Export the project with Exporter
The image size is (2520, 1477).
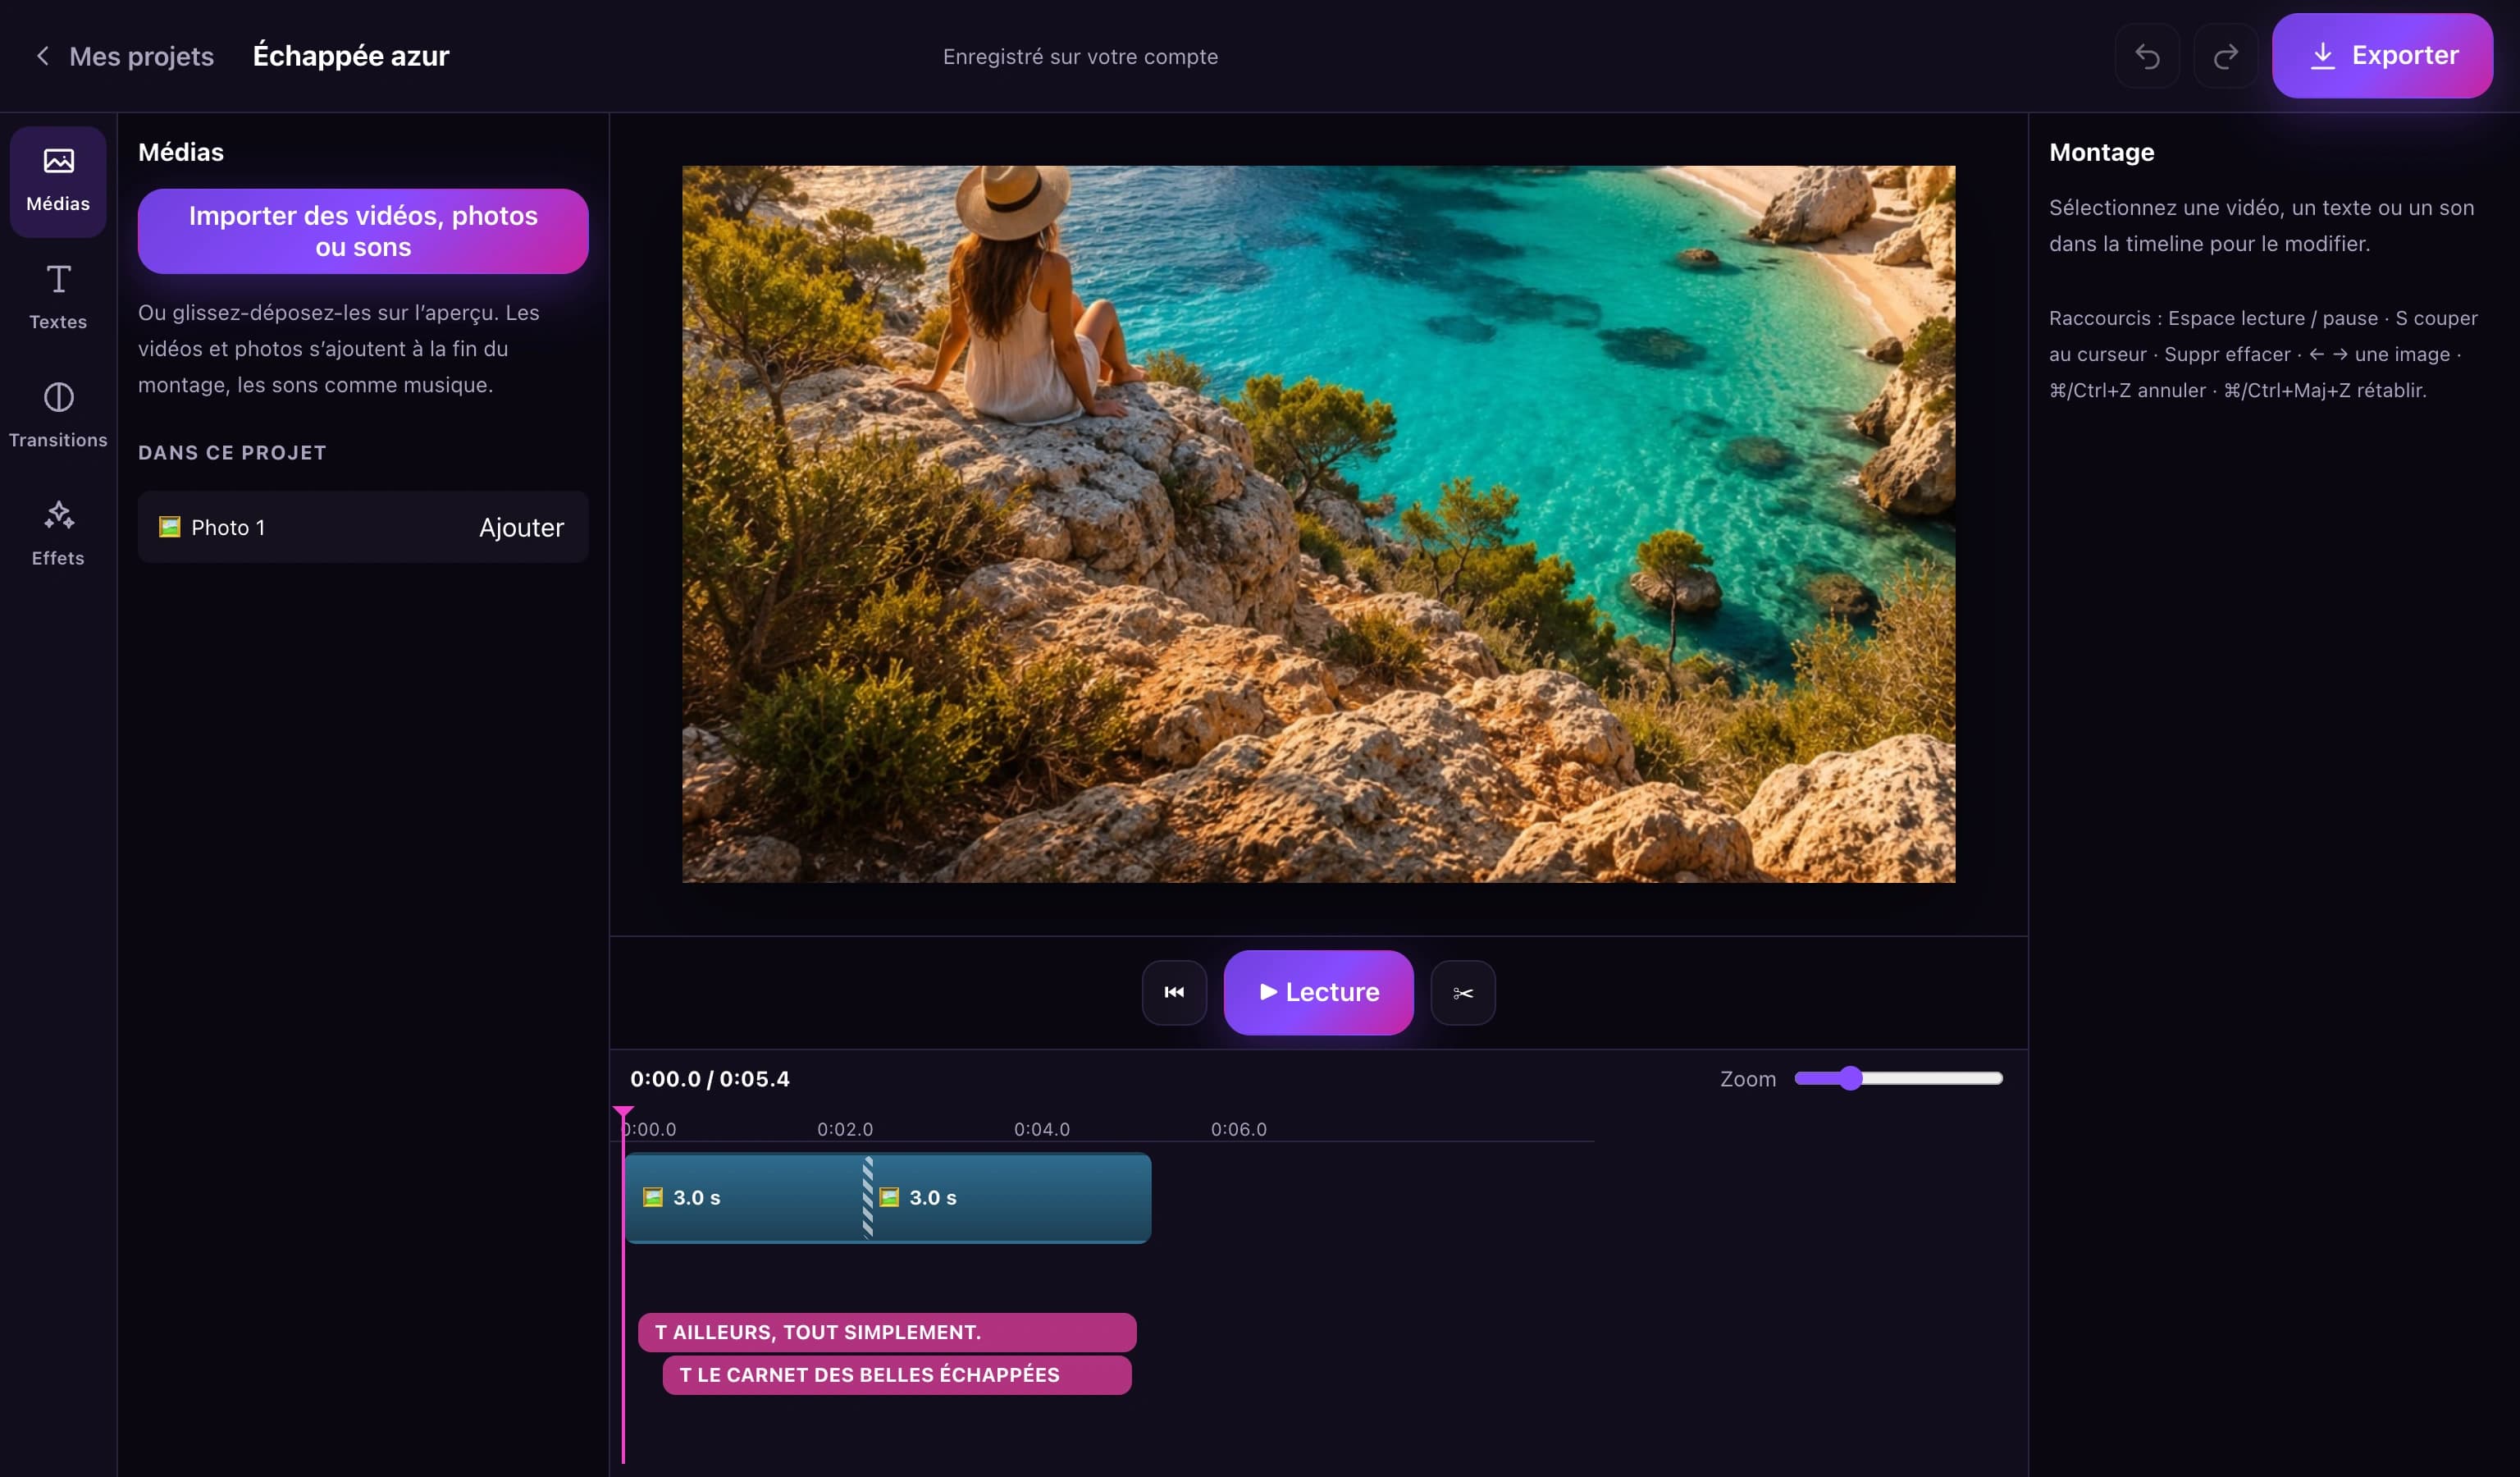pos(2382,56)
